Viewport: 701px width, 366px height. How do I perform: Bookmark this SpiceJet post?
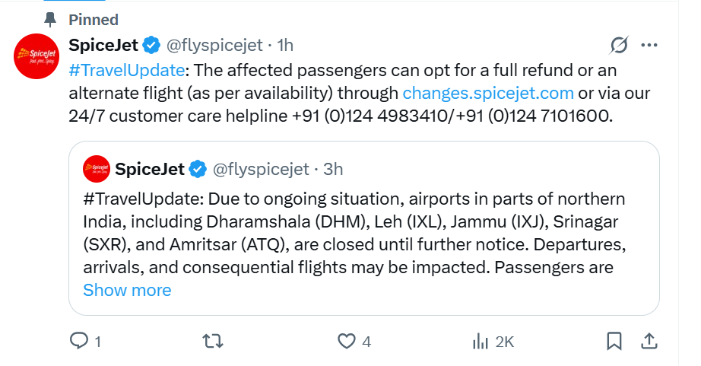click(614, 342)
